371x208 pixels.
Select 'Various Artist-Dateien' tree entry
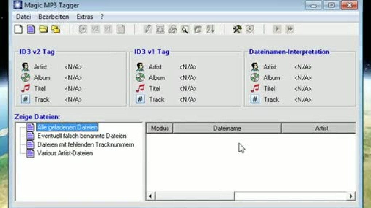(65, 153)
